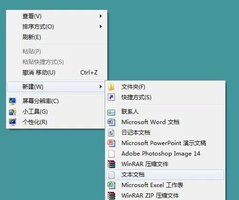Select Adobe Photoshop Image 14 entry
Screen dimensions: 239x200
[x=165, y=154]
